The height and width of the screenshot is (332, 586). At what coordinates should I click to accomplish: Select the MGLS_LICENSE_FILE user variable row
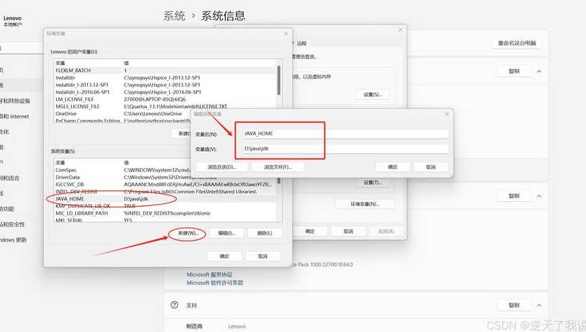coord(166,106)
